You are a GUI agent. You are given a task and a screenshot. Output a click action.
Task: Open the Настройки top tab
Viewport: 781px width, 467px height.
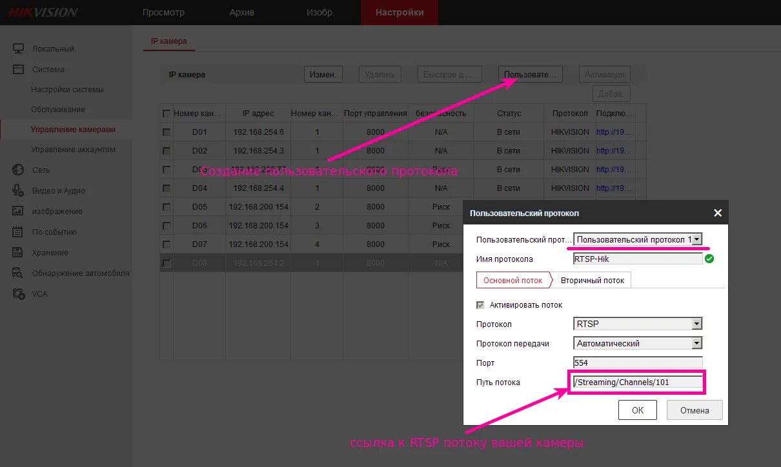click(x=400, y=12)
